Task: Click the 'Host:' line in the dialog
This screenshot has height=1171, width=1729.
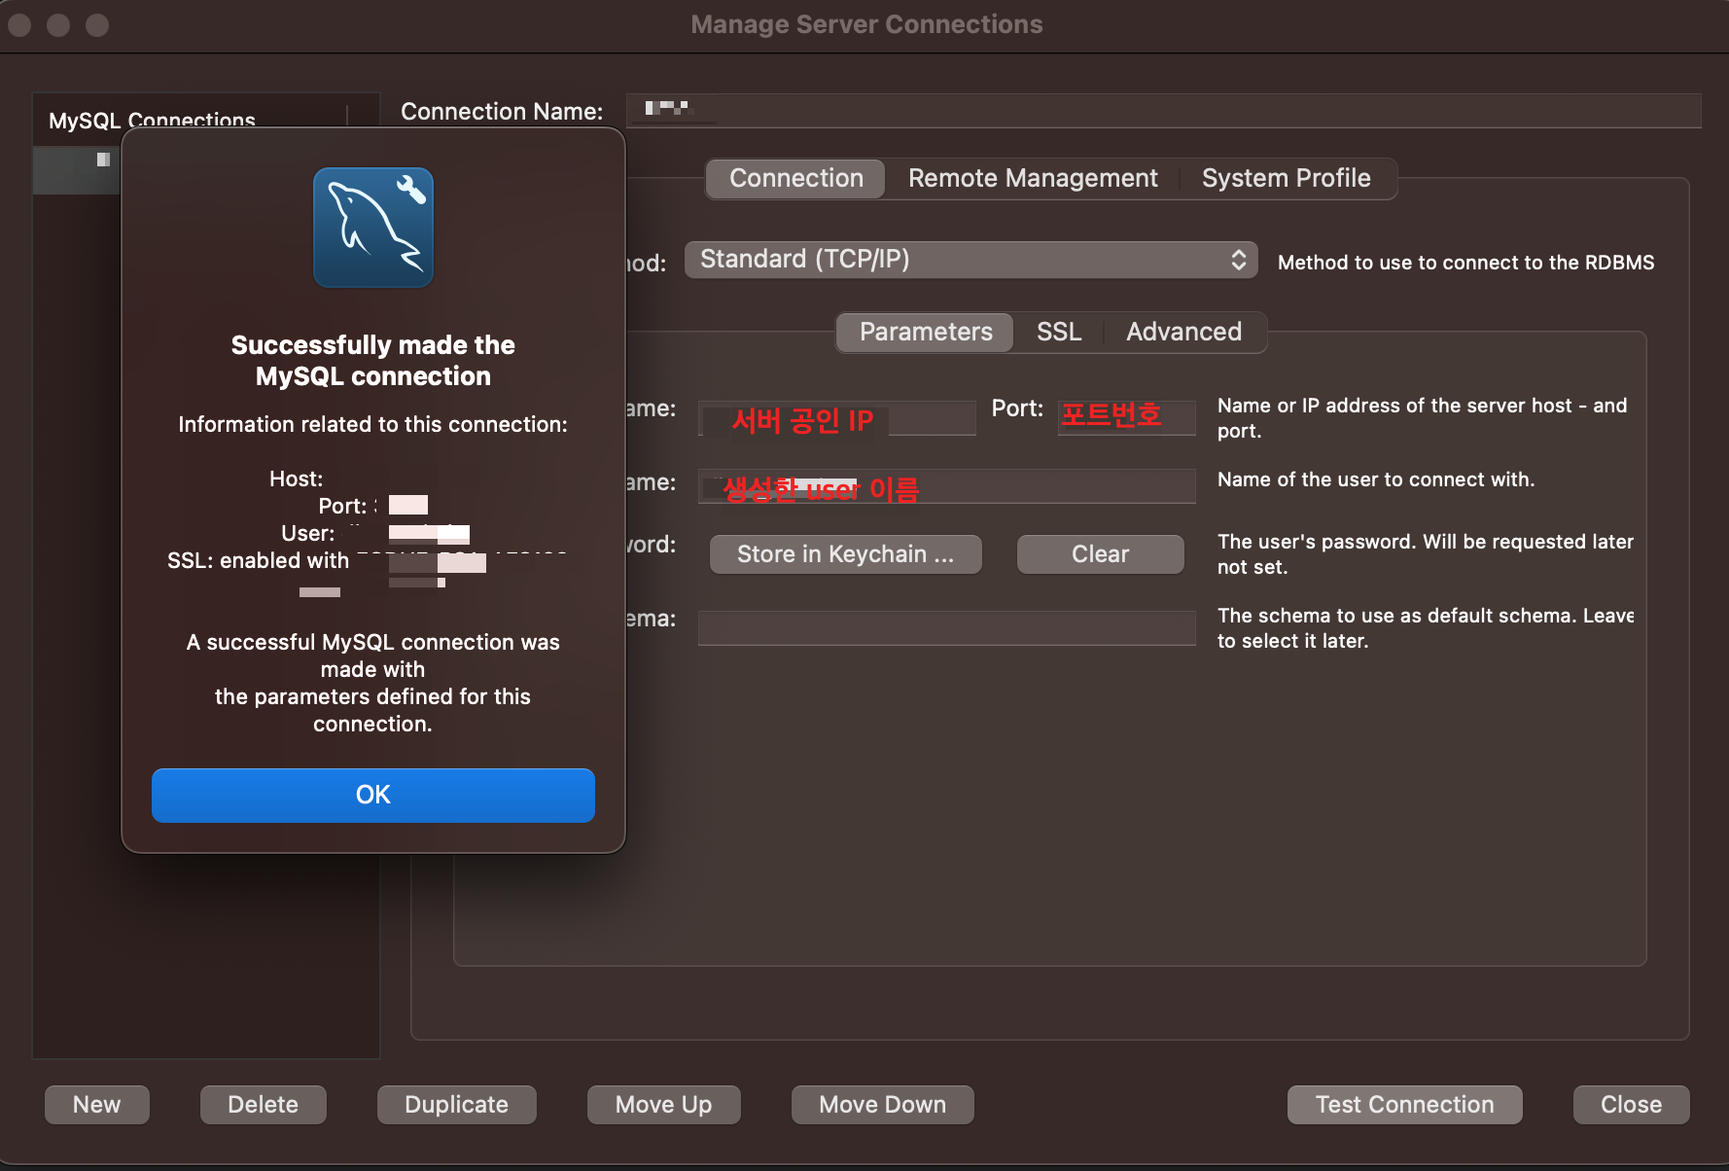Action: tap(296, 479)
